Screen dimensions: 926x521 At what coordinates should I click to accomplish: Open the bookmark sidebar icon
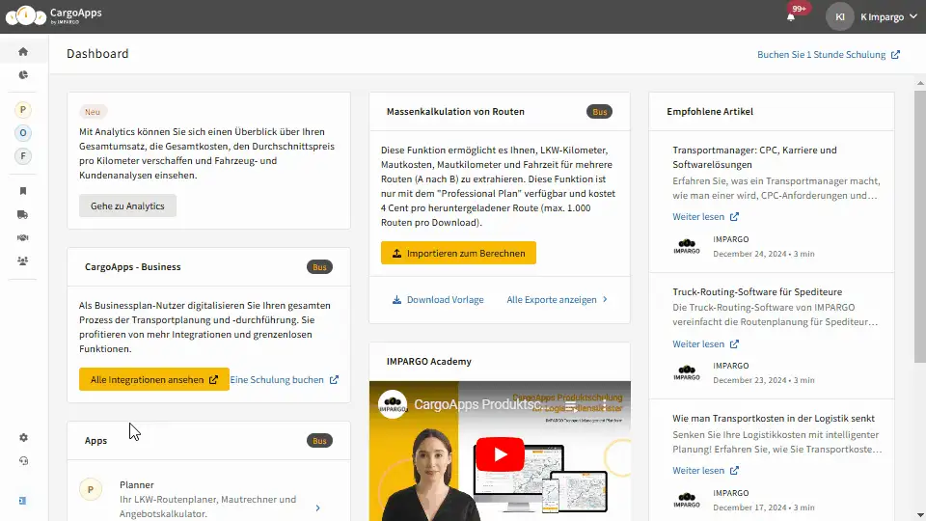(x=23, y=191)
